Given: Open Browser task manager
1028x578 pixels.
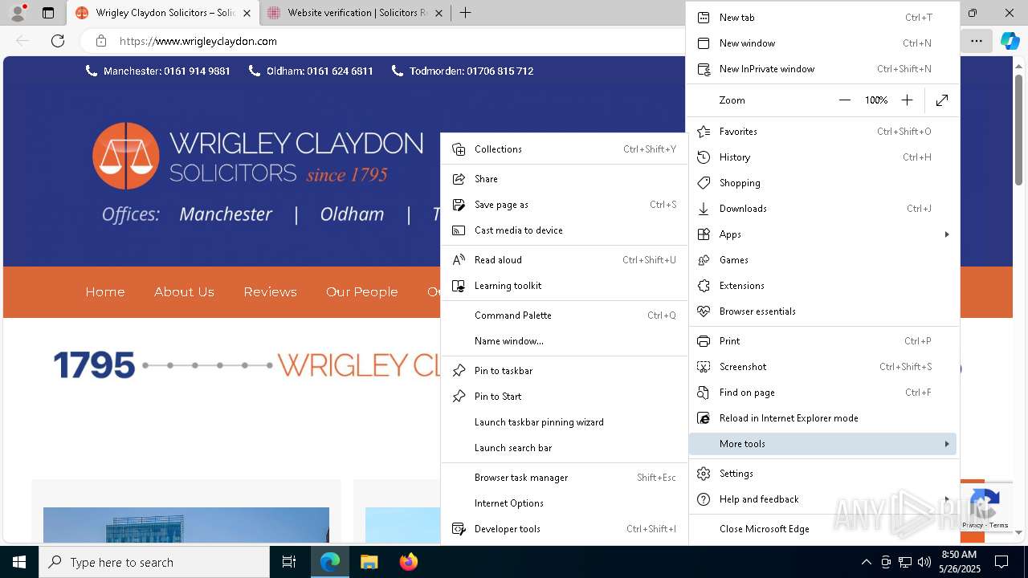Looking at the screenshot, I should click(565, 478).
